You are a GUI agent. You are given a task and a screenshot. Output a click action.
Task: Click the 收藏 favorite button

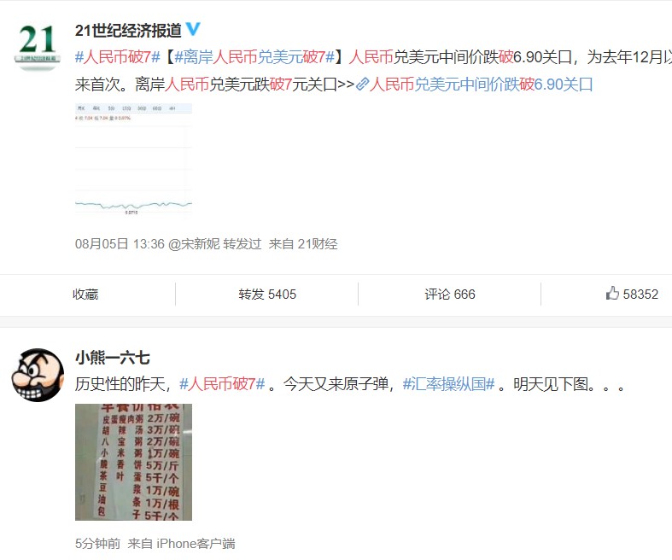click(x=85, y=295)
